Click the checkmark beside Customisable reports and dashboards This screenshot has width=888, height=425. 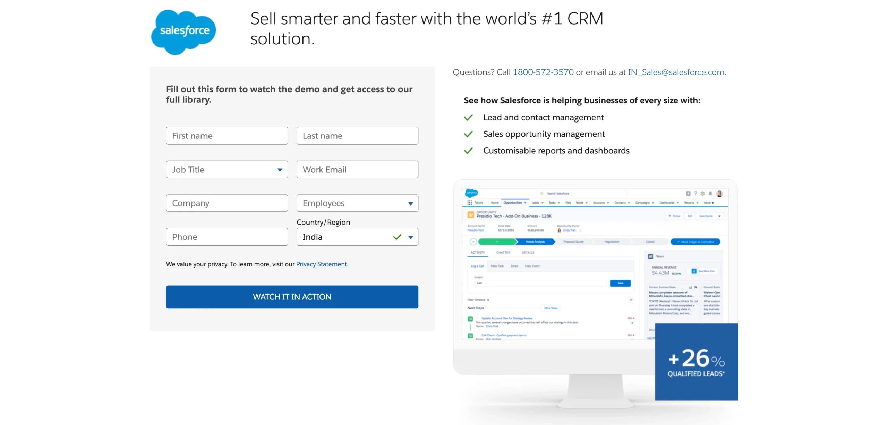468,151
